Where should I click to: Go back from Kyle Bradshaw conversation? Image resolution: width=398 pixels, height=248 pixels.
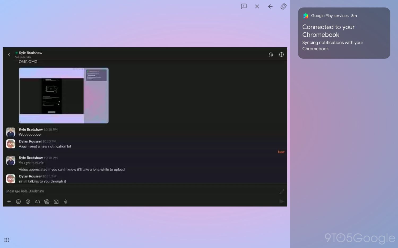(9, 54)
